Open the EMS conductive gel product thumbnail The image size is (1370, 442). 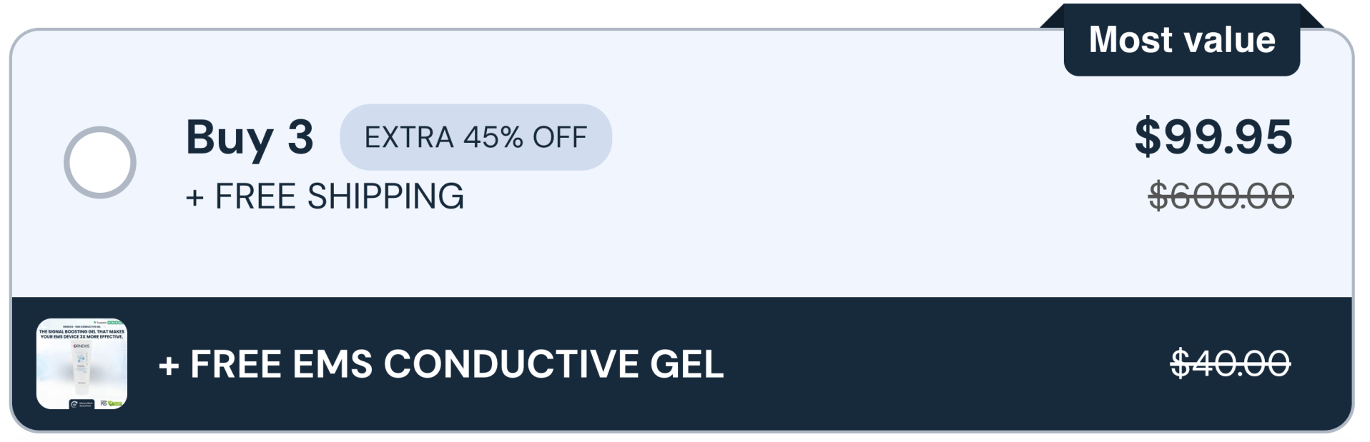point(82,363)
